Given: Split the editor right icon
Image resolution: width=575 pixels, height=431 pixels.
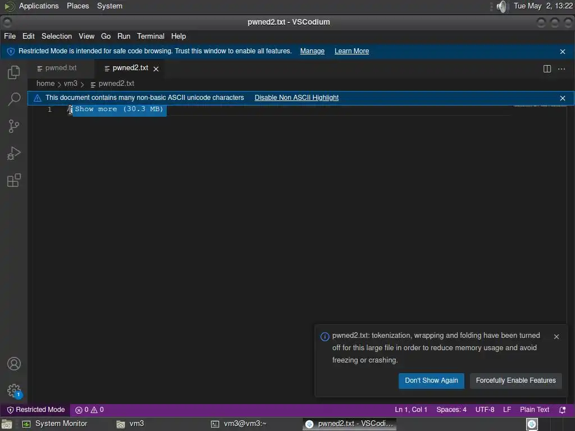Looking at the screenshot, I should 547,69.
